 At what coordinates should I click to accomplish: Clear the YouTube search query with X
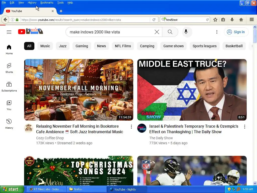[157, 32]
